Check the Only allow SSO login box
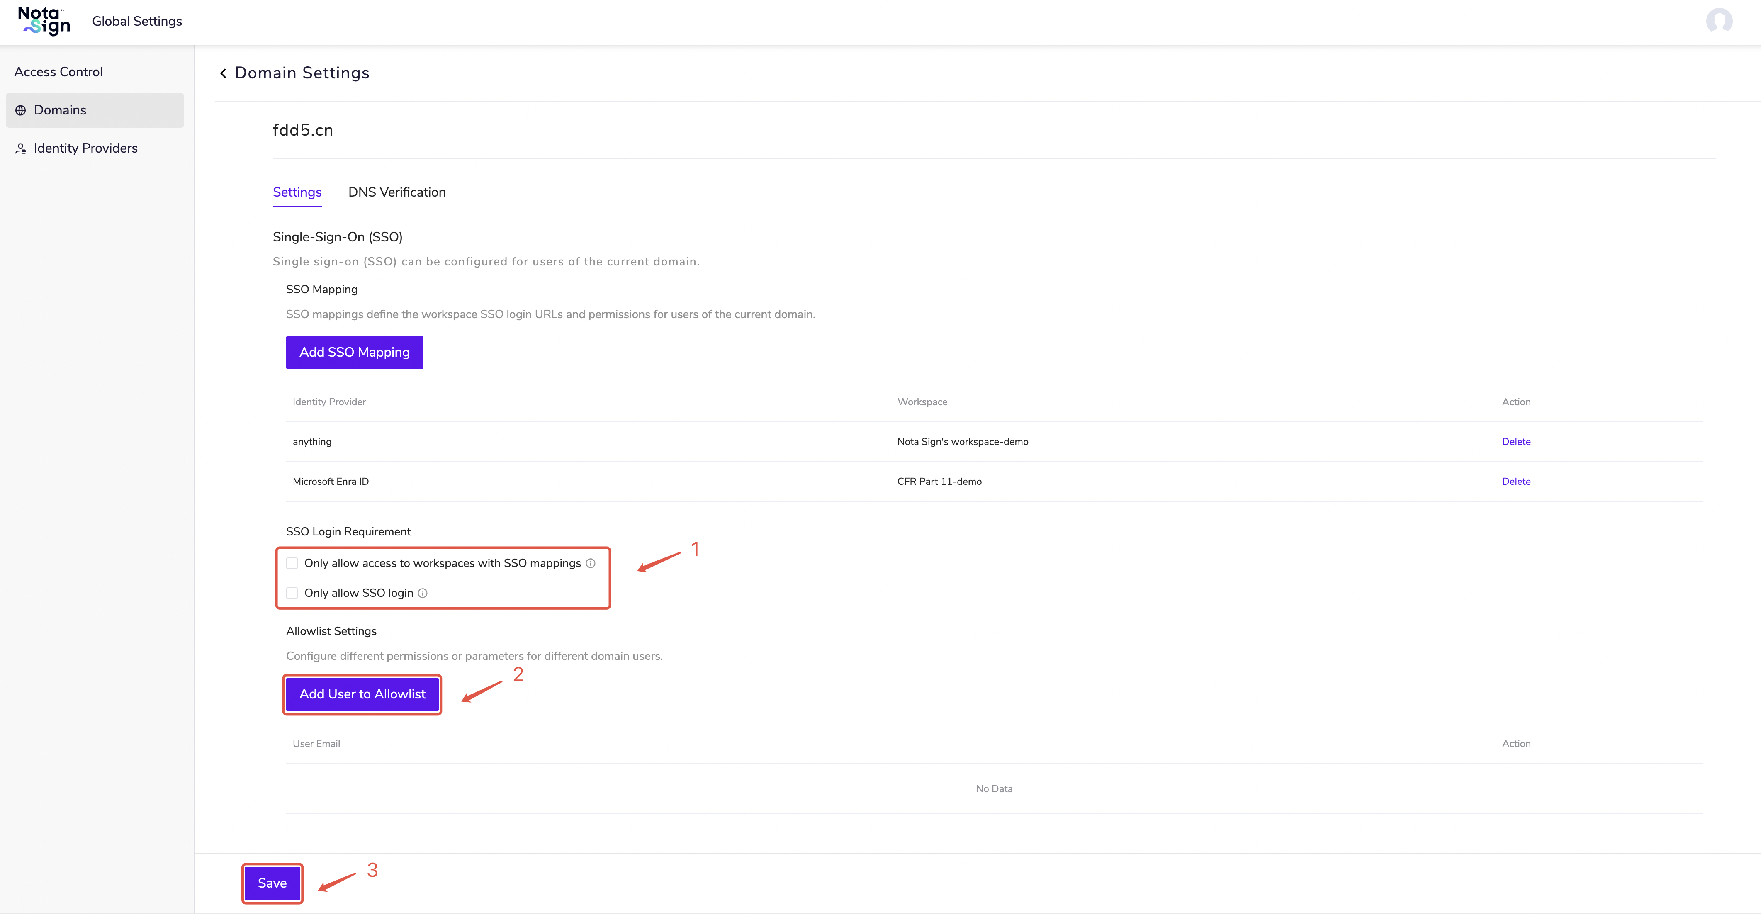The height and width of the screenshot is (915, 1761). [x=292, y=594]
